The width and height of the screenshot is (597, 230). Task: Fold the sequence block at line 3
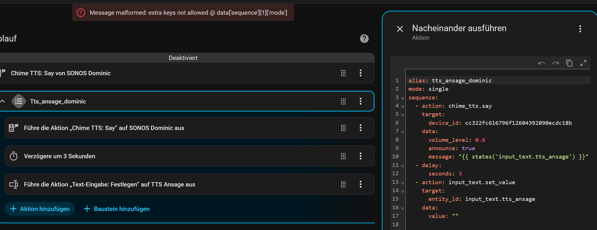coord(403,98)
